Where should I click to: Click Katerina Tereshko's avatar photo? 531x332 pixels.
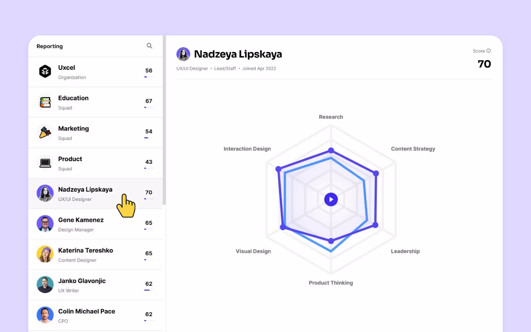click(45, 254)
